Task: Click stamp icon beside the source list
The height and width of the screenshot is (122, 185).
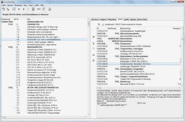Action: pos(94,60)
